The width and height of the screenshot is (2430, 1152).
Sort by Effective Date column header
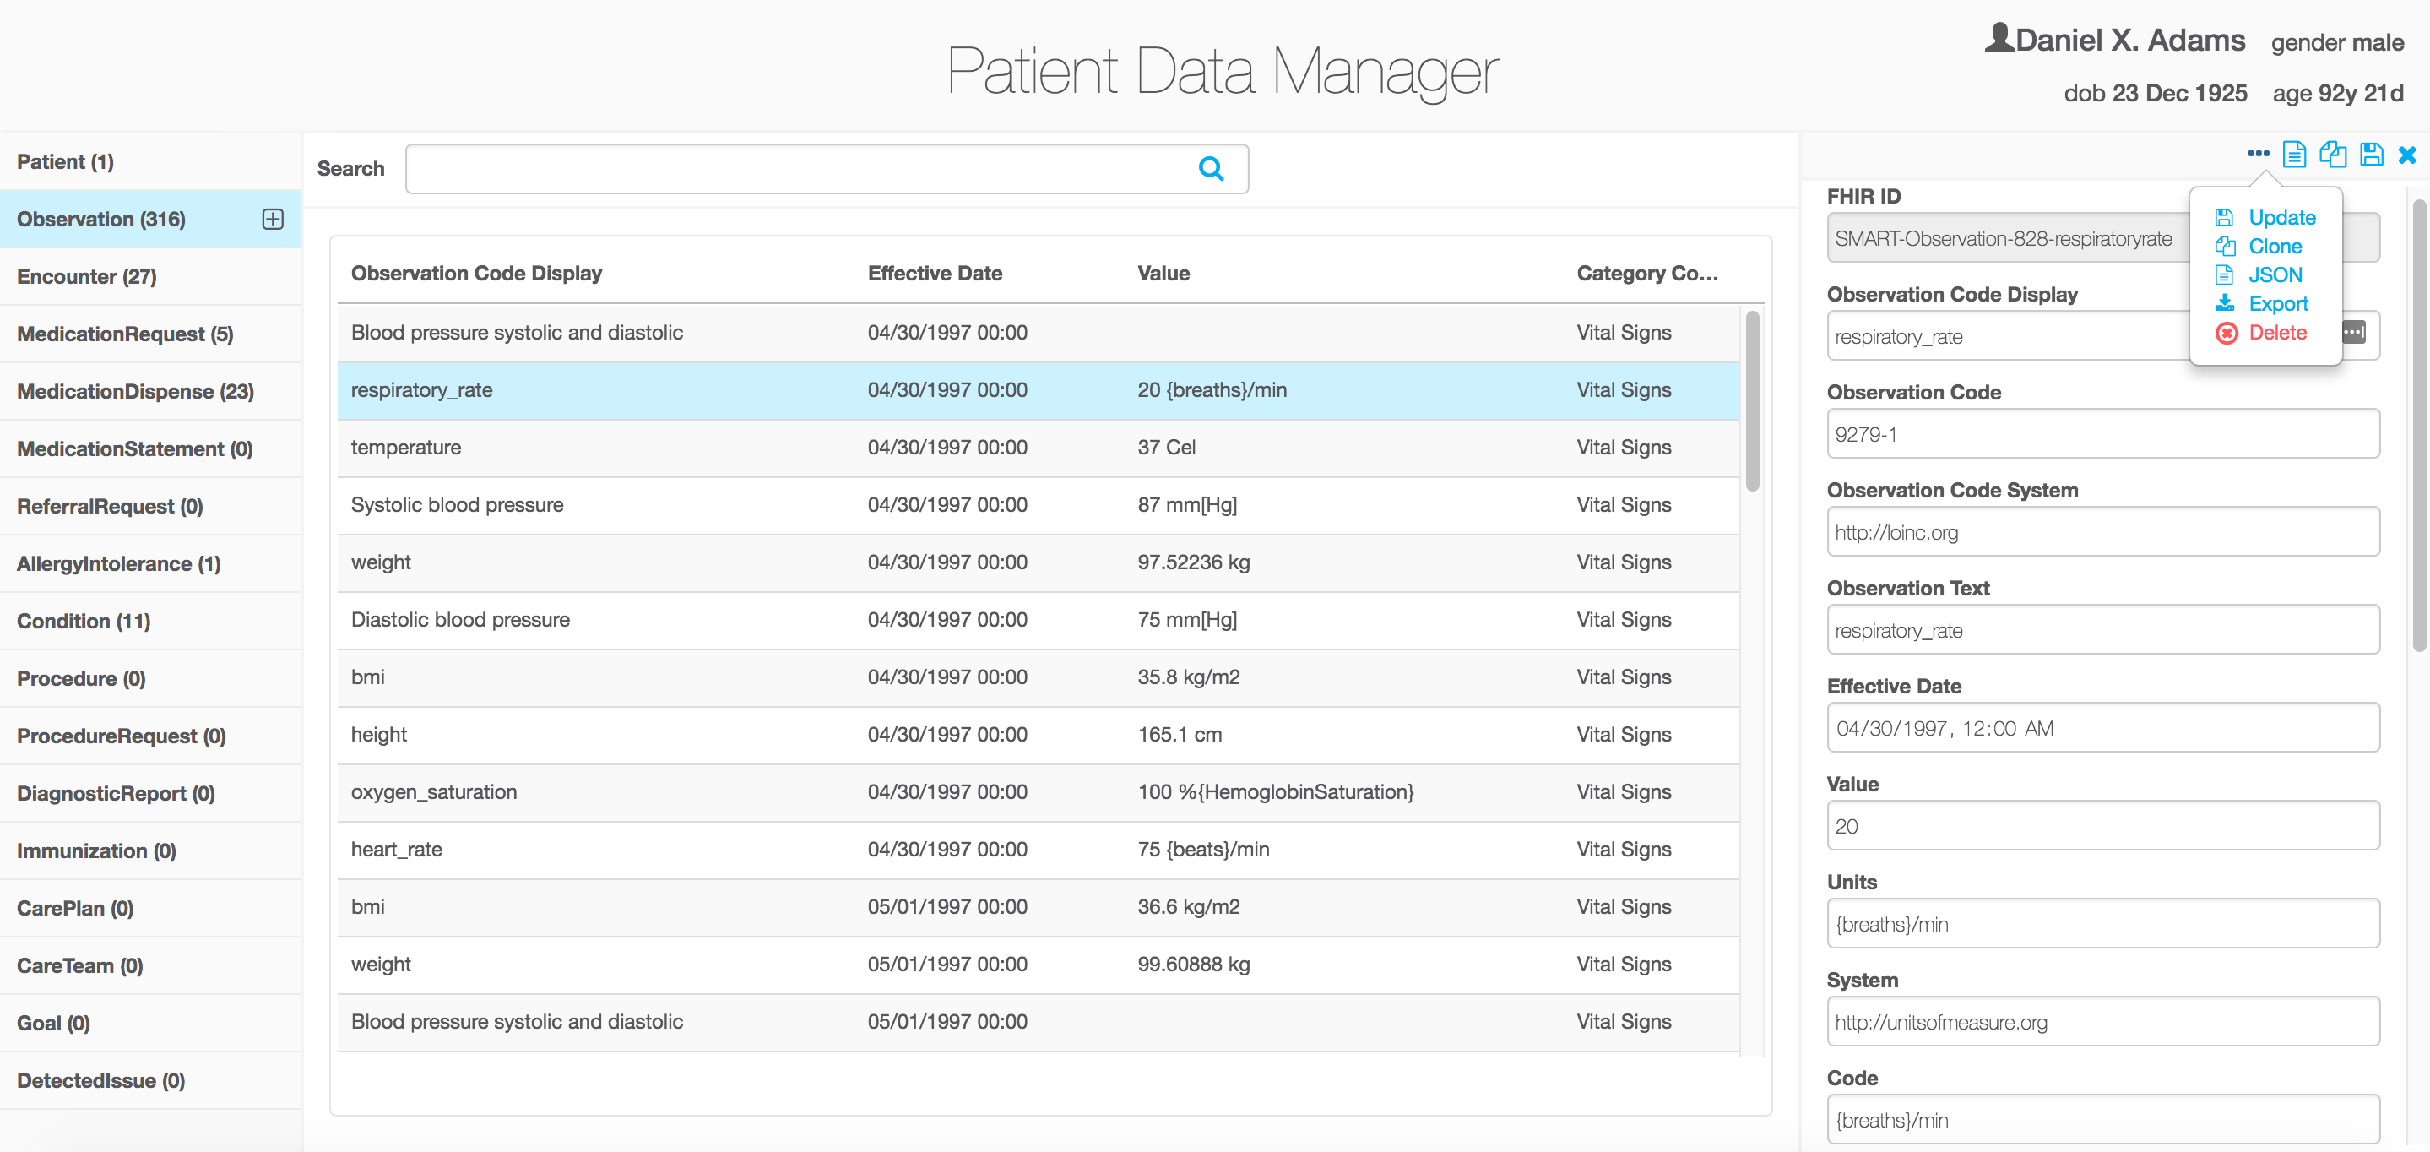tap(934, 274)
